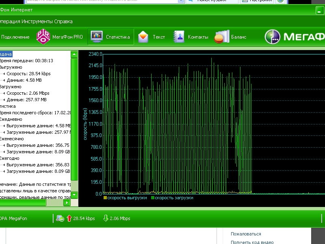This screenshot has width=325, height=244.
Task: Click the green download arrow in status bar
Action: [106, 218]
